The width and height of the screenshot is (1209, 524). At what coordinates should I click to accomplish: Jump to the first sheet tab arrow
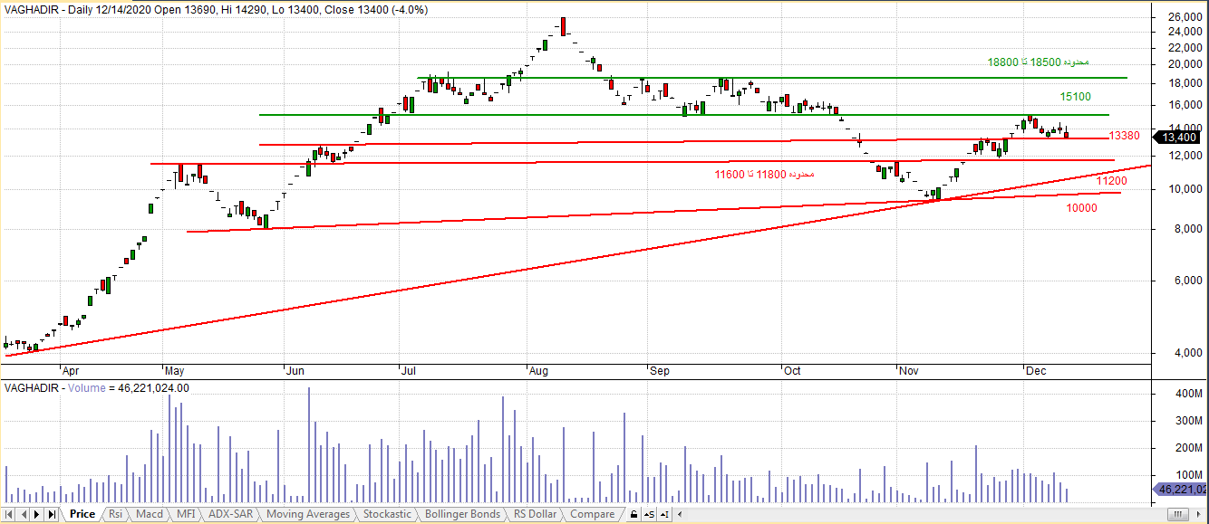8,515
